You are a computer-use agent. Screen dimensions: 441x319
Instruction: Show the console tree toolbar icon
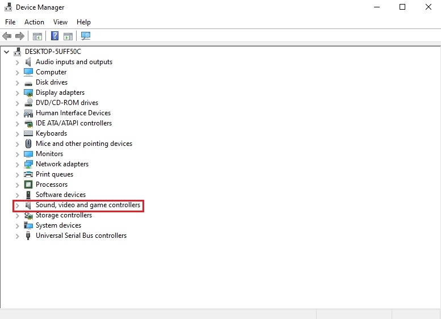37,36
